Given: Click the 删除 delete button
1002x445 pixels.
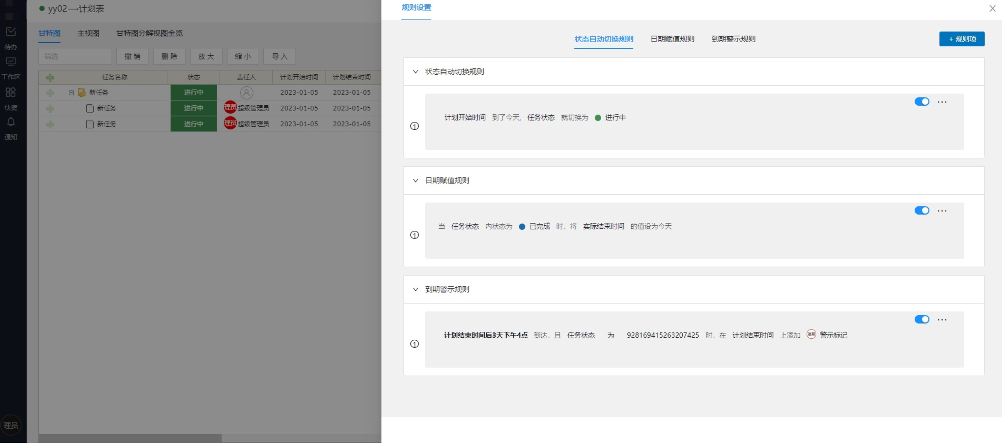Looking at the screenshot, I should click(x=169, y=57).
